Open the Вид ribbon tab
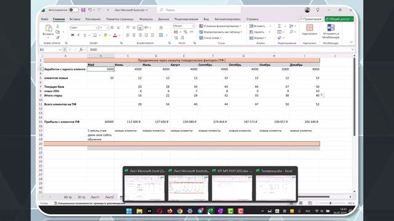The width and height of the screenshot is (394, 221). (x=206, y=19)
